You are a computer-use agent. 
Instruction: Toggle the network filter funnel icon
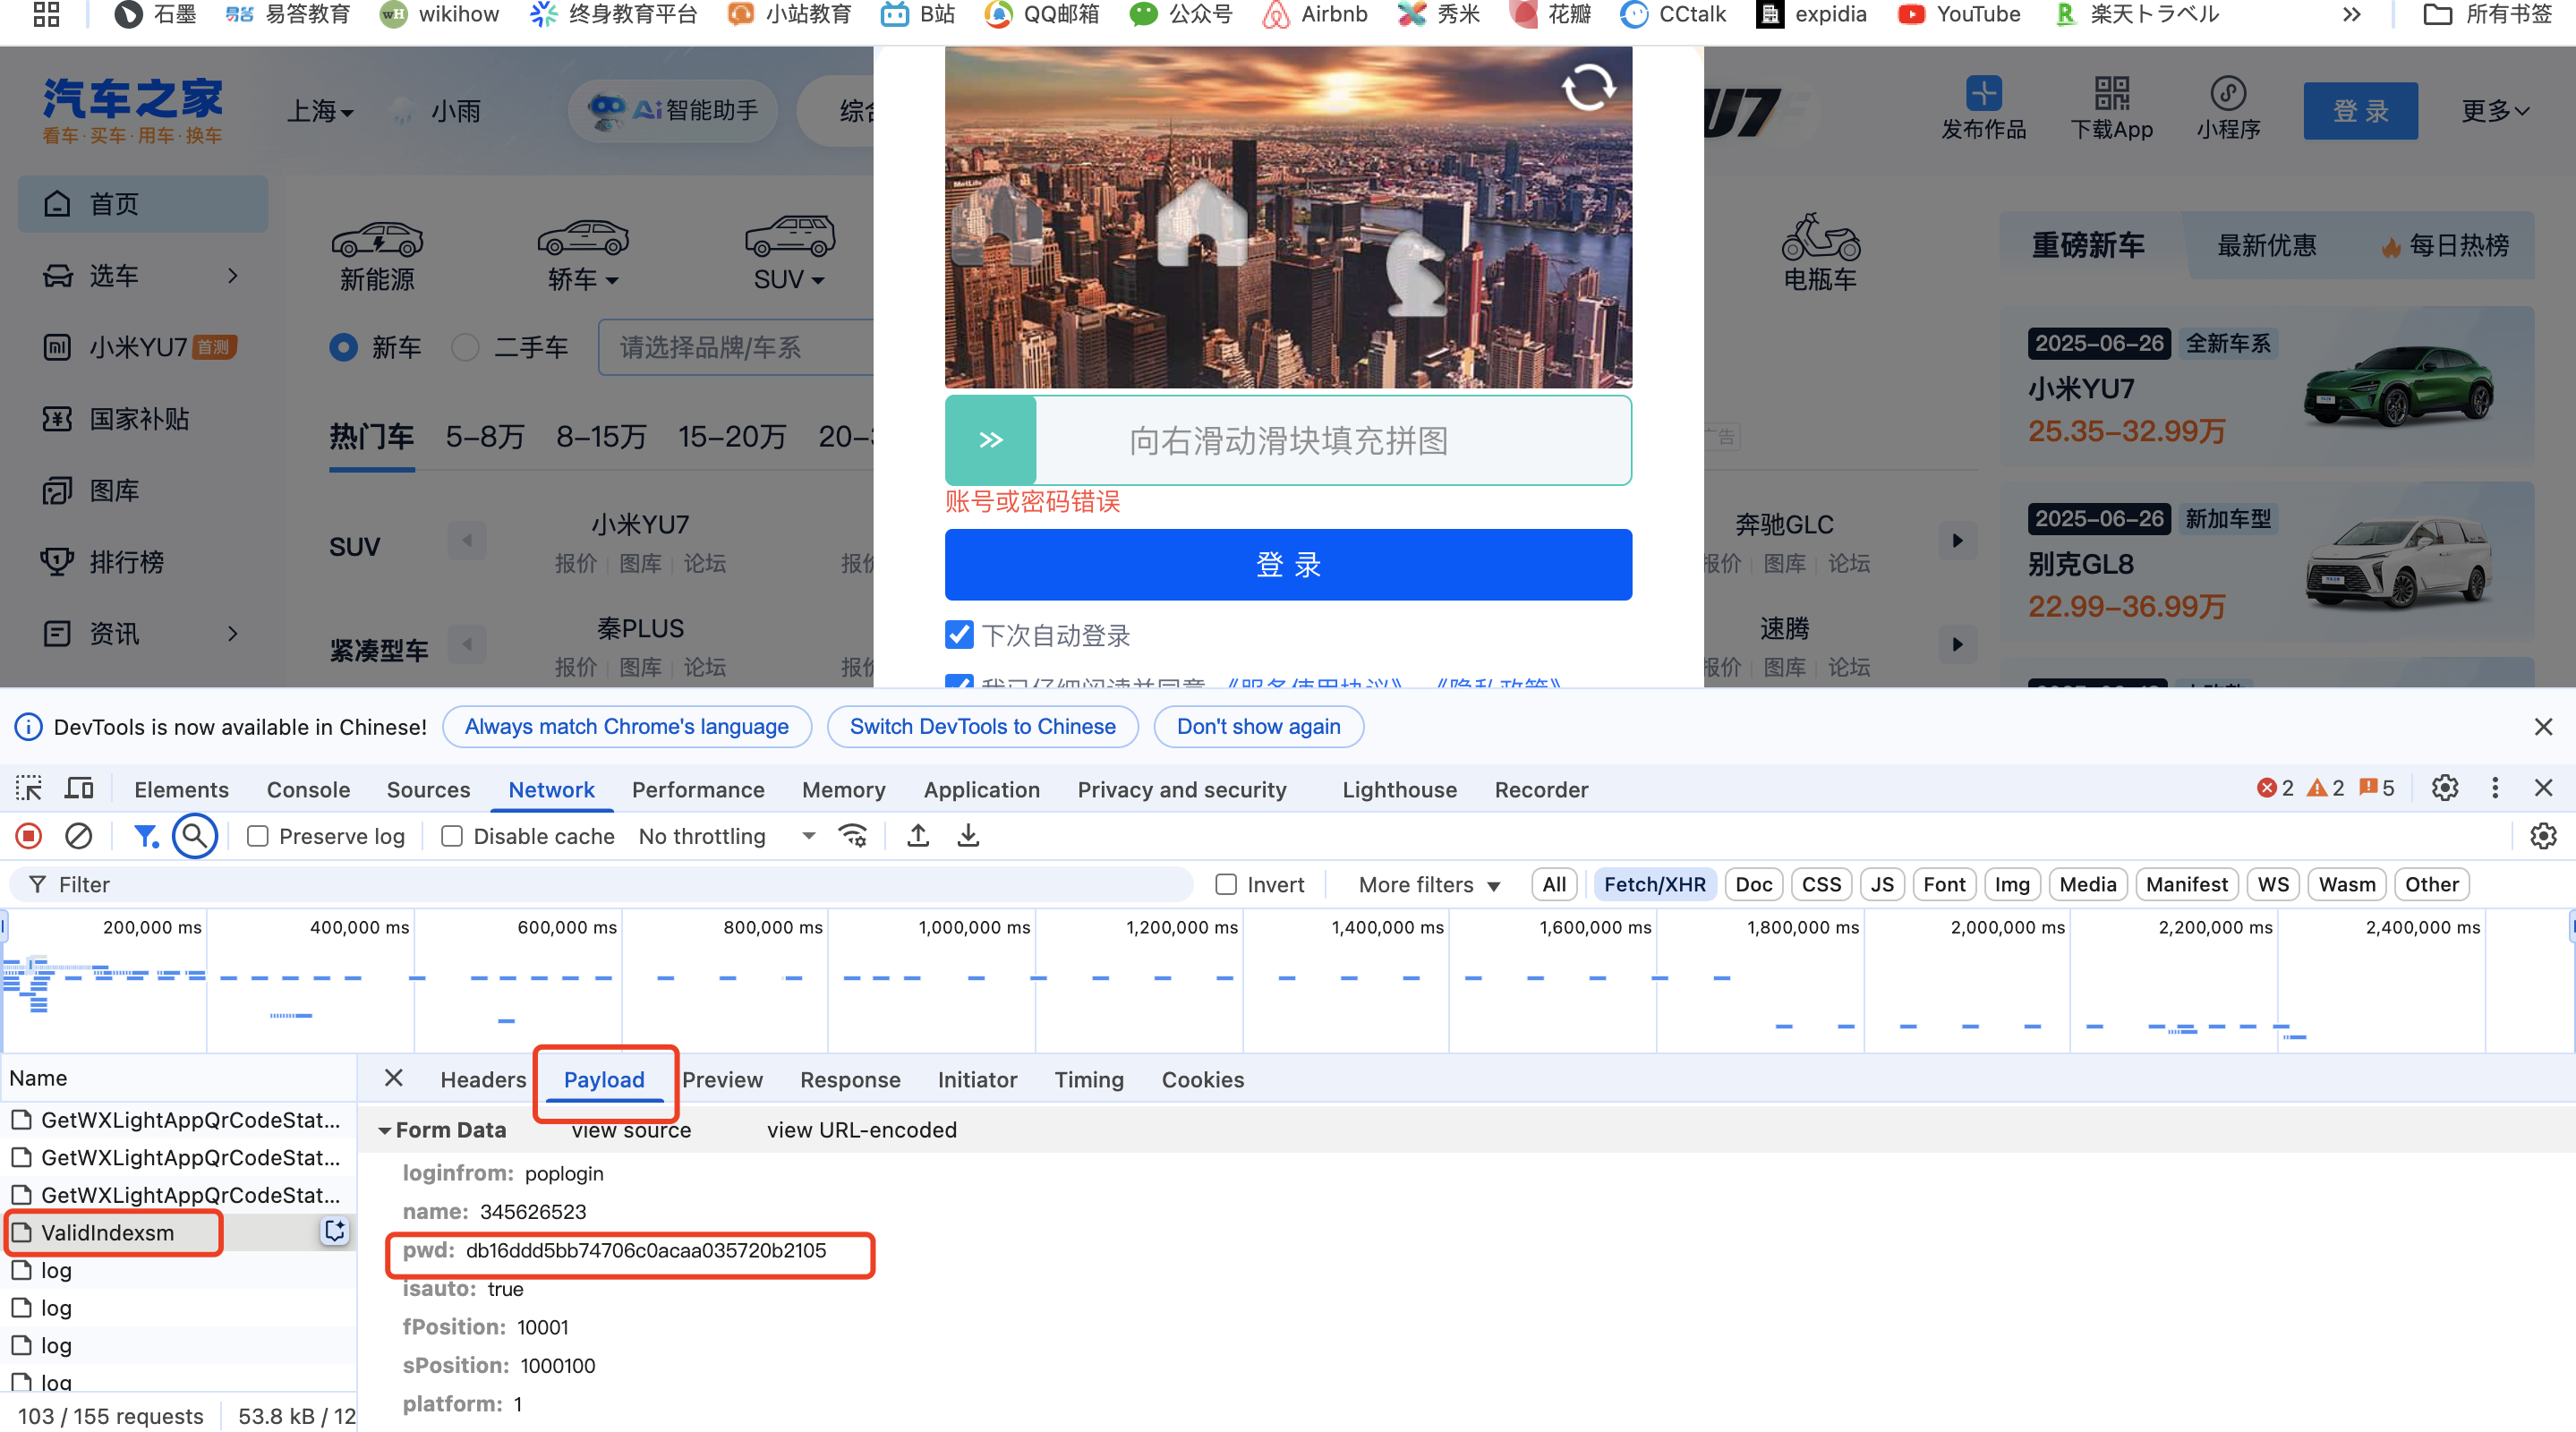pos(146,836)
